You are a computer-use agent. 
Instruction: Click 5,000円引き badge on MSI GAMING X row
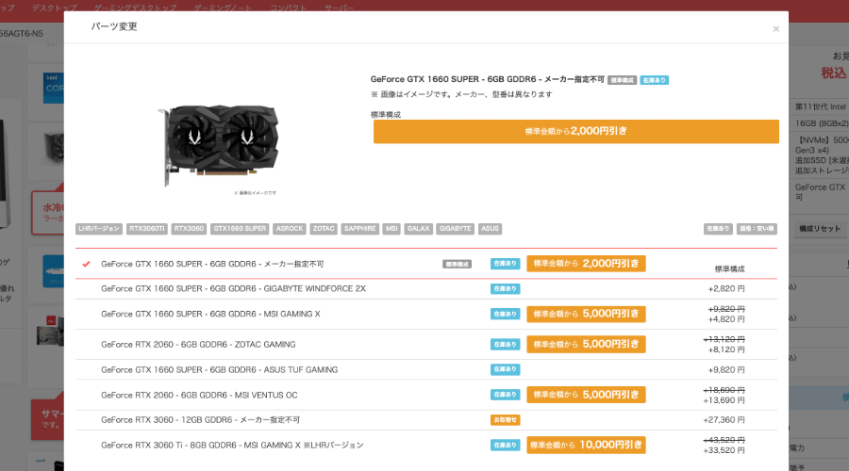click(586, 315)
